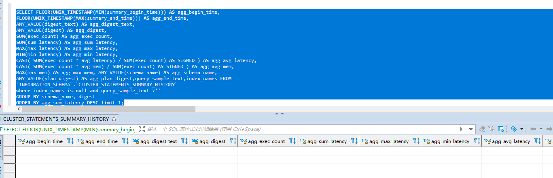The height and width of the screenshot is (178, 553).
Task: Select the CLUSTER_STATEMENTS_SUMMARY_HISTORY result tab
Action: point(56,119)
